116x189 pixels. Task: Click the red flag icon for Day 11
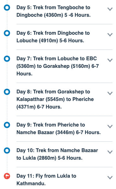pyautogui.click(x=7, y=176)
